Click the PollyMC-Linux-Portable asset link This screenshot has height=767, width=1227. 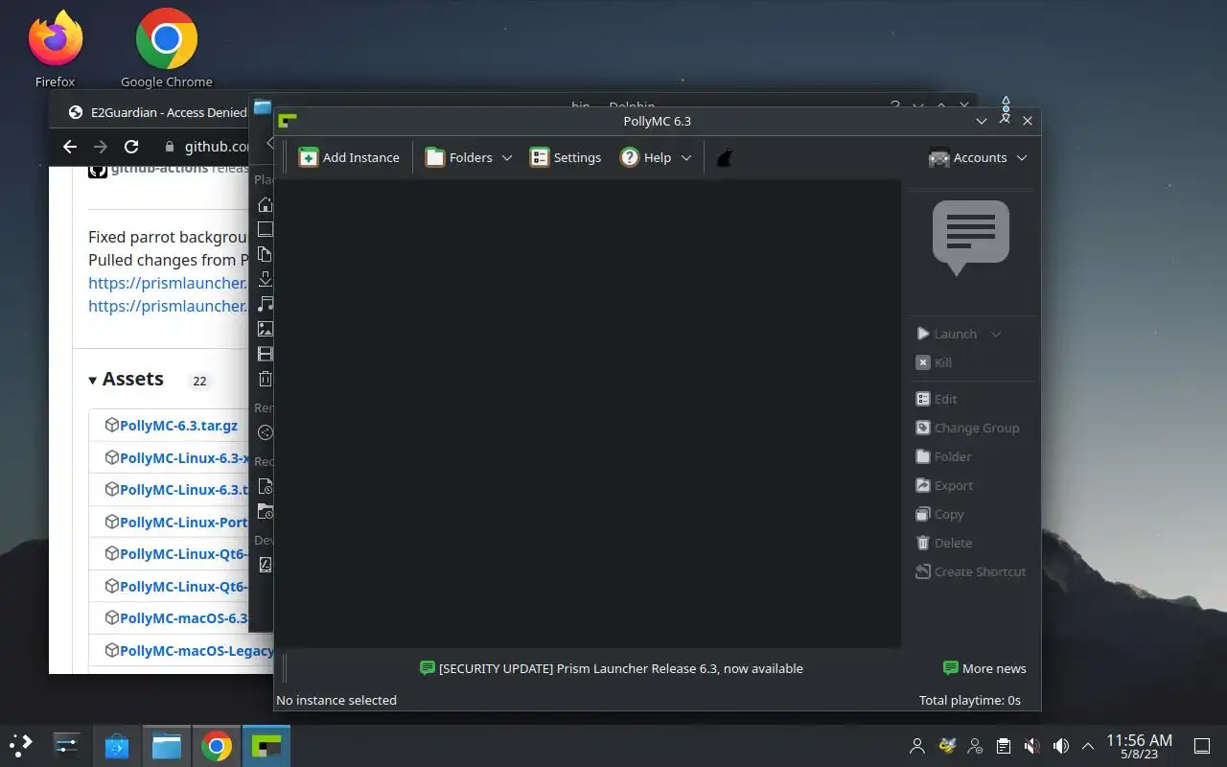coord(184,522)
